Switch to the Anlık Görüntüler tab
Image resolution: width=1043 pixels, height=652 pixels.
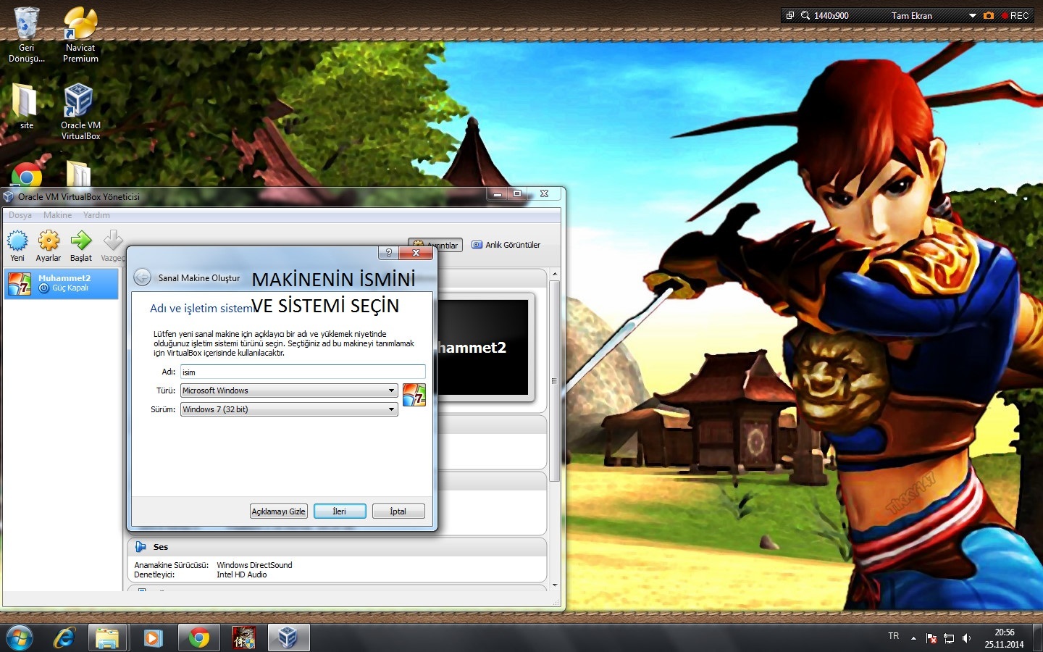point(506,245)
